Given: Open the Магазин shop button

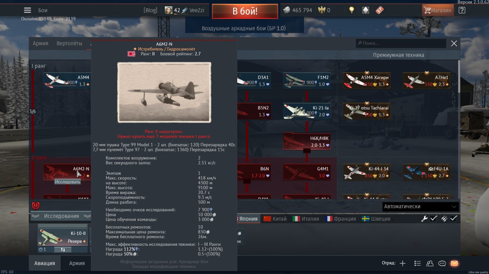Looking at the screenshot, I should [438, 10].
